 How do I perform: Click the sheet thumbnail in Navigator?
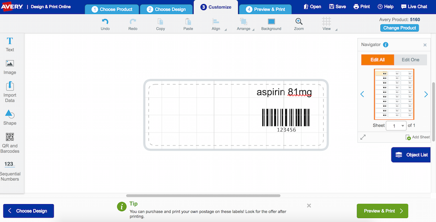pyautogui.click(x=394, y=94)
